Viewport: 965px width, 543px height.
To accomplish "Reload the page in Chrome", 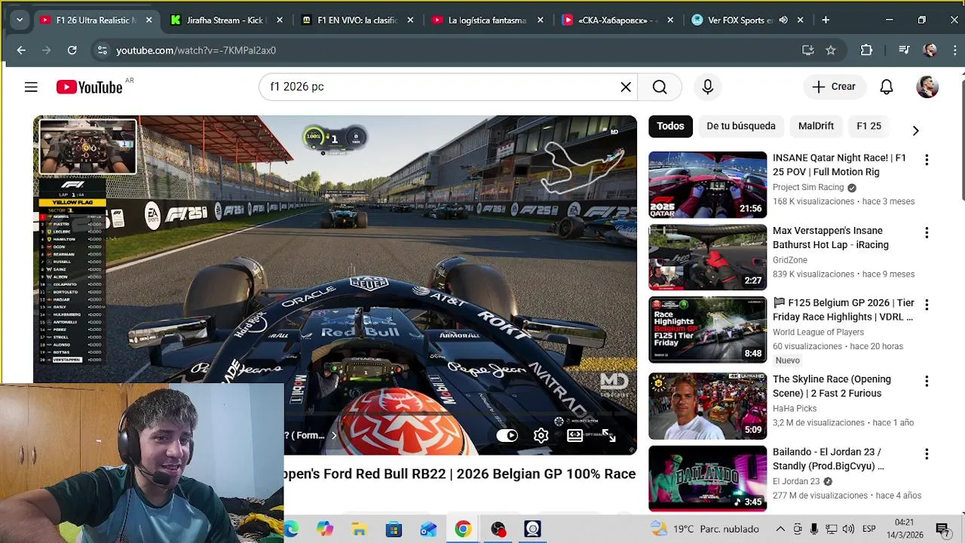I will pos(72,51).
